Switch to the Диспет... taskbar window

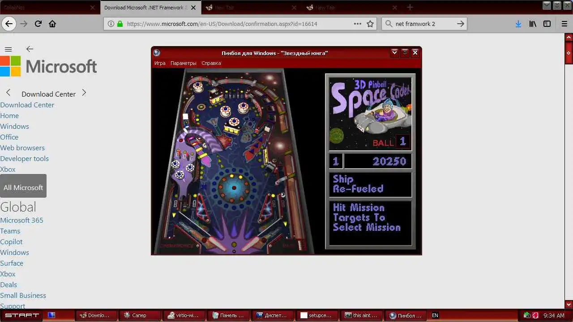point(273,315)
